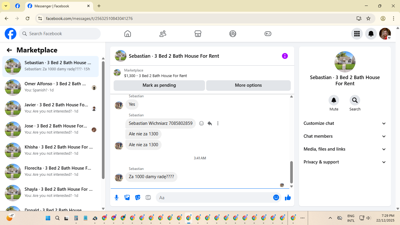Click the conversation list scrollbar
Viewport: 400px width, 225px height.
click(103, 120)
